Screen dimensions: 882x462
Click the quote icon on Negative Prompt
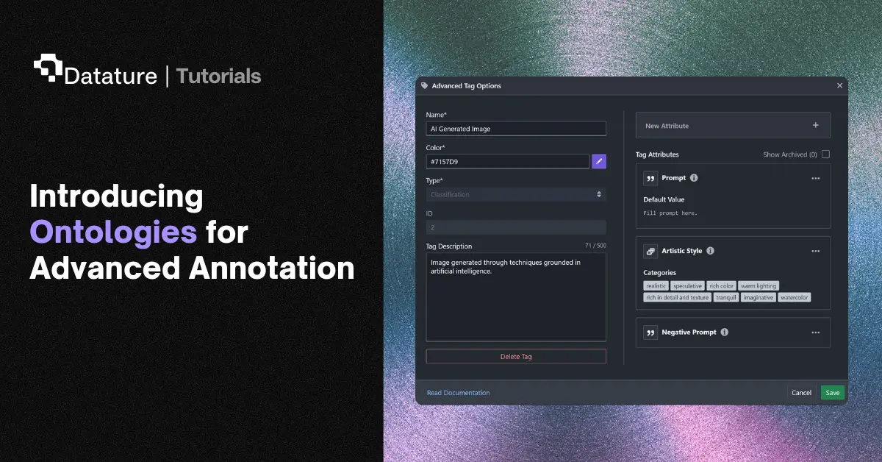click(x=650, y=332)
